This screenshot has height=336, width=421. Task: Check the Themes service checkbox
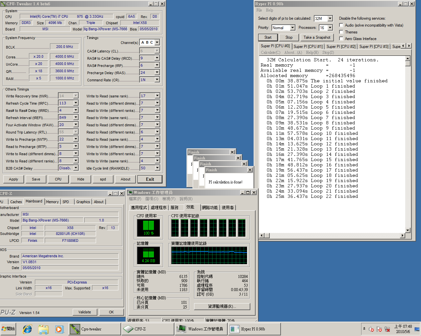pyautogui.click(x=341, y=32)
